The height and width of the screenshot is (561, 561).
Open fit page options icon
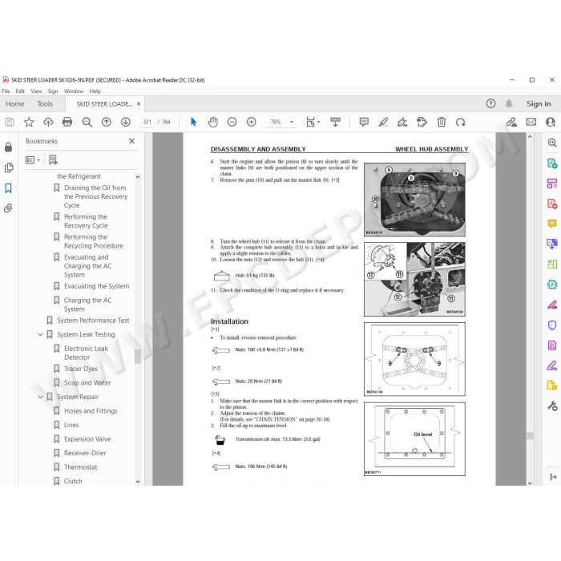coord(313,123)
